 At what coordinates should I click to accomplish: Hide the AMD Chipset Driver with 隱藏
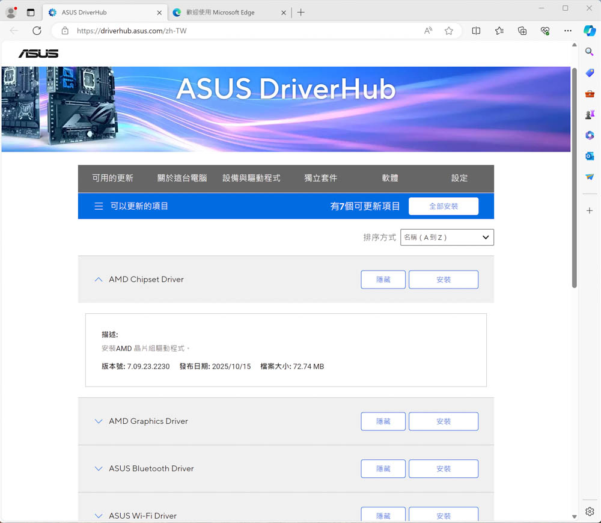pyautogui.click(x=383, y=280)
